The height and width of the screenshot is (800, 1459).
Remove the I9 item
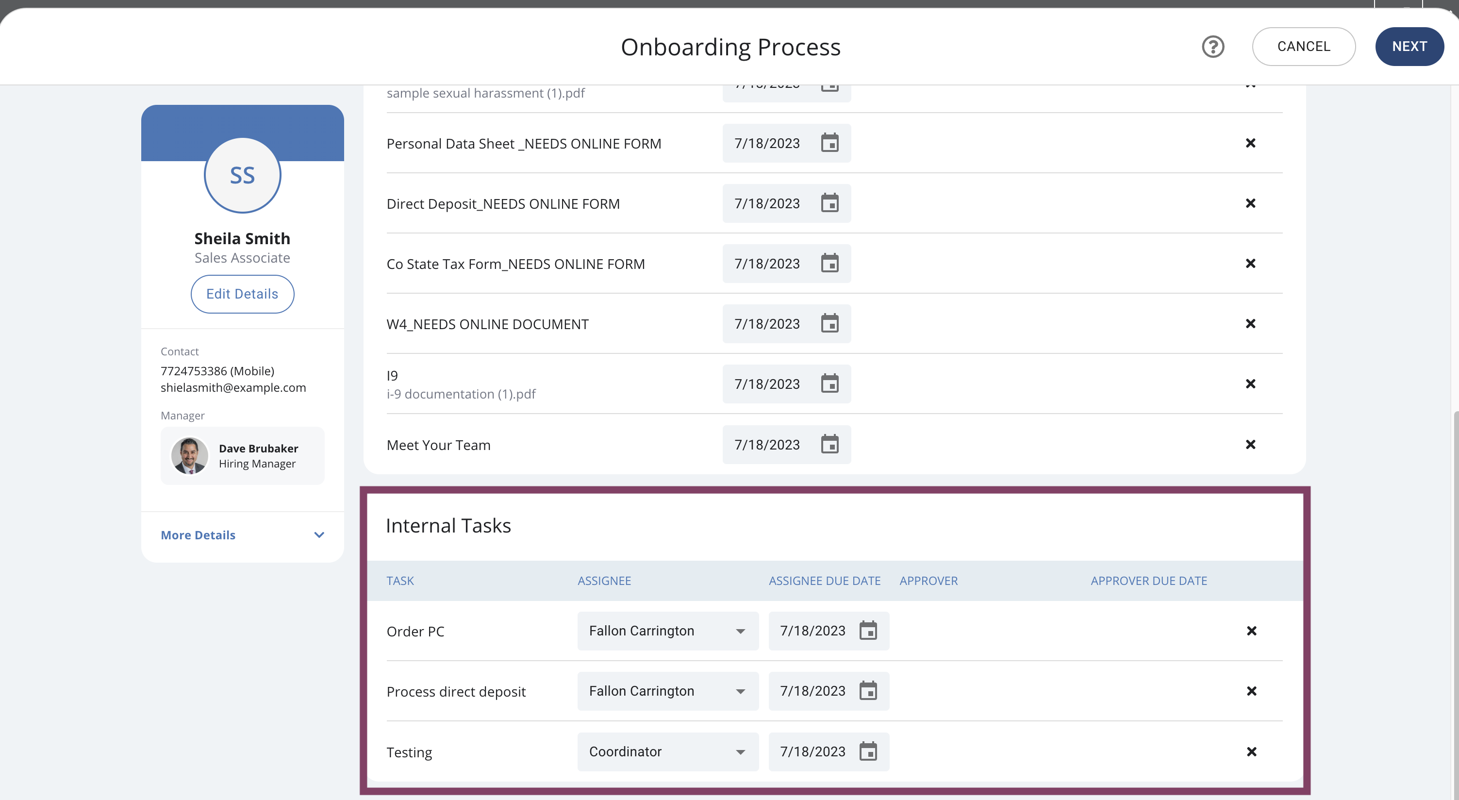[1251, 384]
